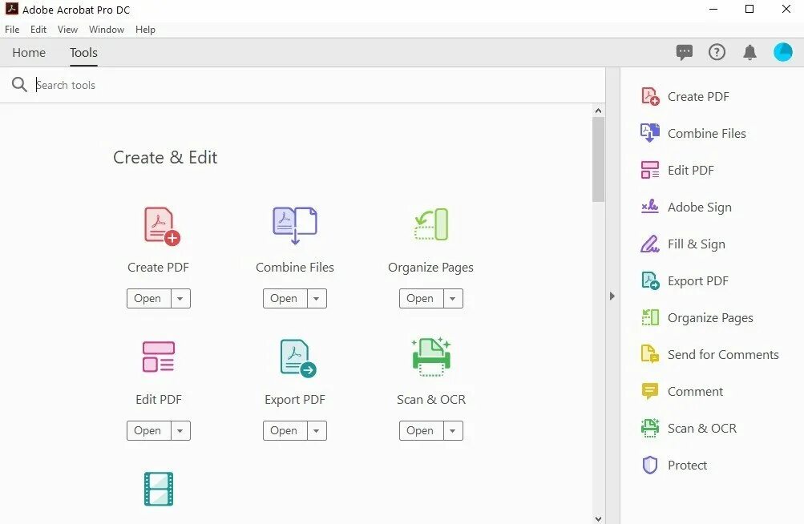Open the File menu

12,29
